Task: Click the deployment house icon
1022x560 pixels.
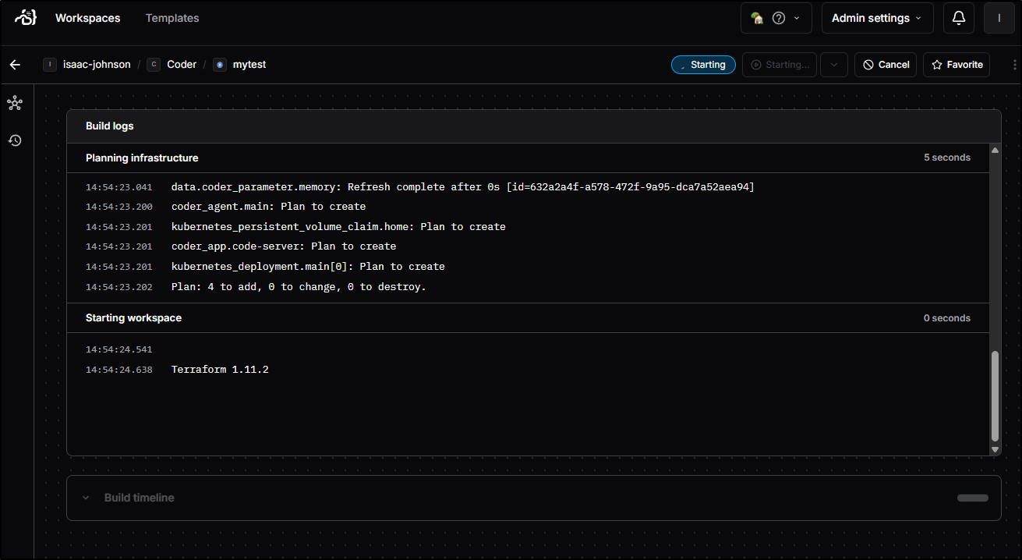Action: click(756, 18)
